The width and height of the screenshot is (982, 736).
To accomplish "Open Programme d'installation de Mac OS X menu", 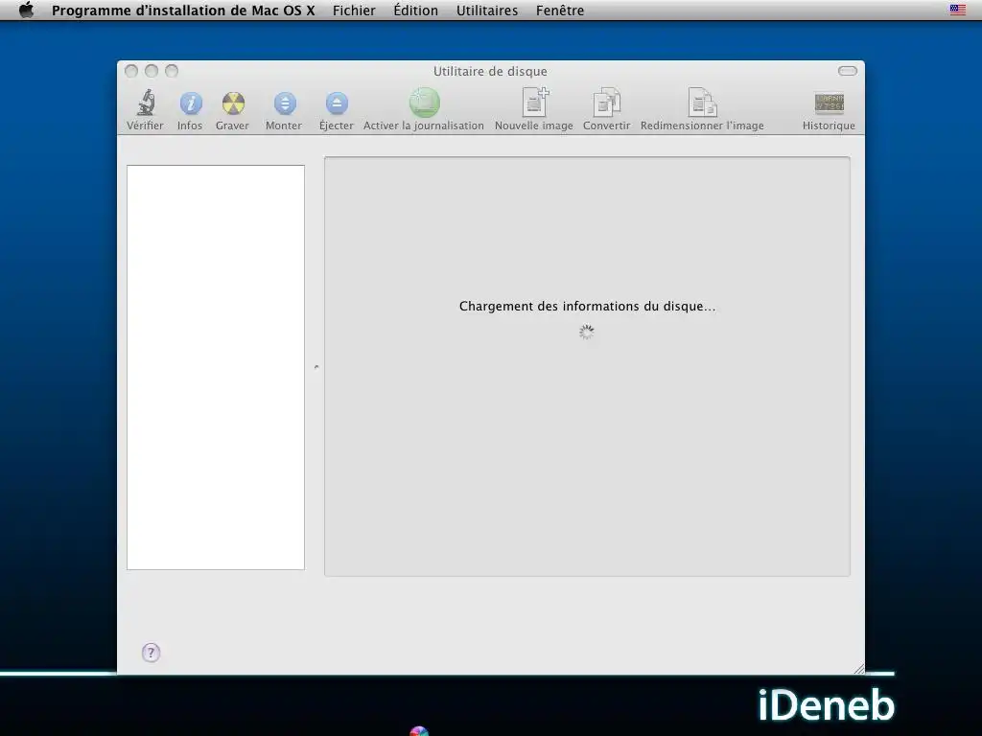I will tap(183, 10).
